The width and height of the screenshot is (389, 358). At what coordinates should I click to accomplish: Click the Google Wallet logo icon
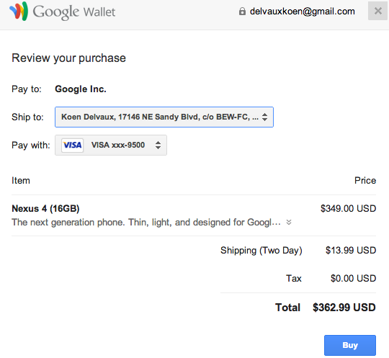click(x=19, y=11)
